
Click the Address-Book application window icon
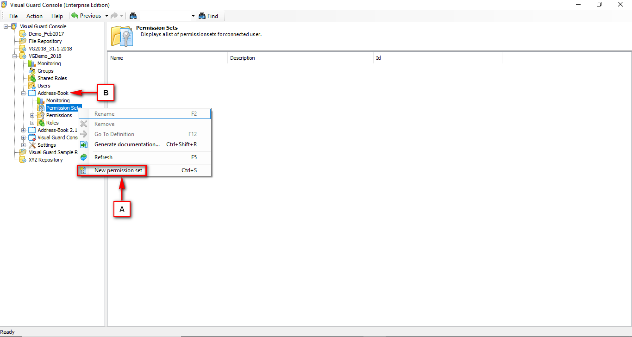(x=32, y=93)
